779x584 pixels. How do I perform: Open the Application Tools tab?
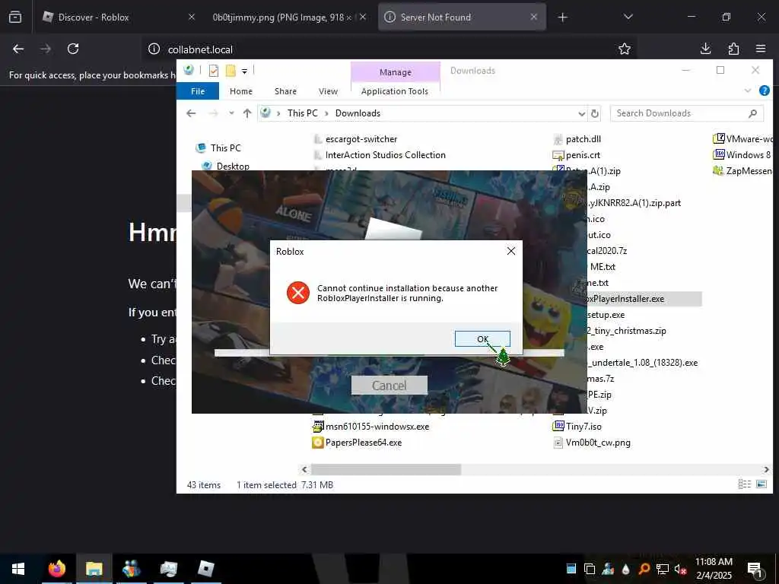pyautogui.click(x=395, y=91)
